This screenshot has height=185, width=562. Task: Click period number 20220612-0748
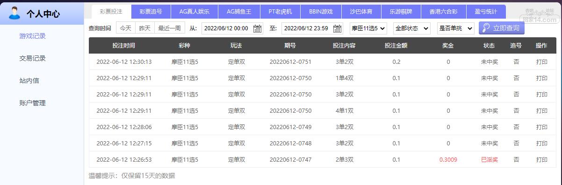click(290, 143)
